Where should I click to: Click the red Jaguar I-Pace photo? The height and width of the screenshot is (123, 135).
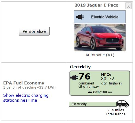[100, 37]
